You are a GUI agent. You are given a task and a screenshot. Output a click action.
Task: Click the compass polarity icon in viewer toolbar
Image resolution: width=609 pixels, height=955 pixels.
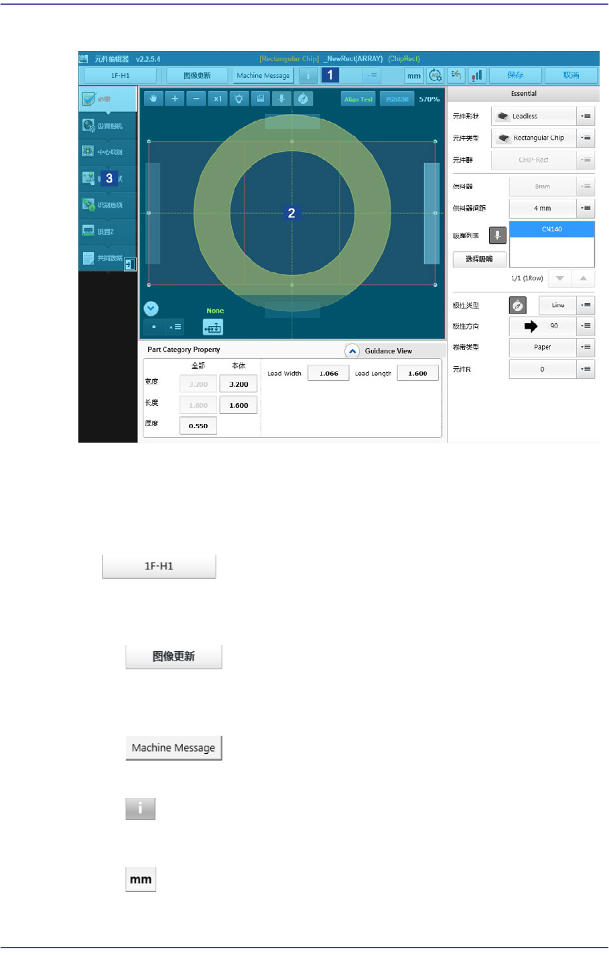click(x=303, y=99)
